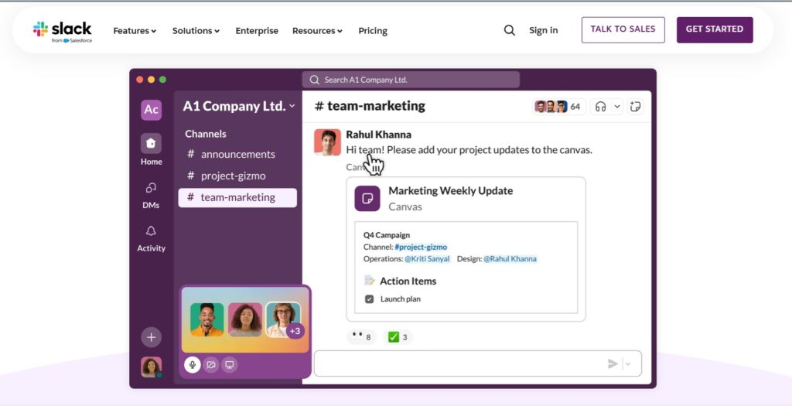The width and height of the screenshot is (792, 406).
Task: Click the Rahul Khanna sender name
Action: click(x=378, y=135)
